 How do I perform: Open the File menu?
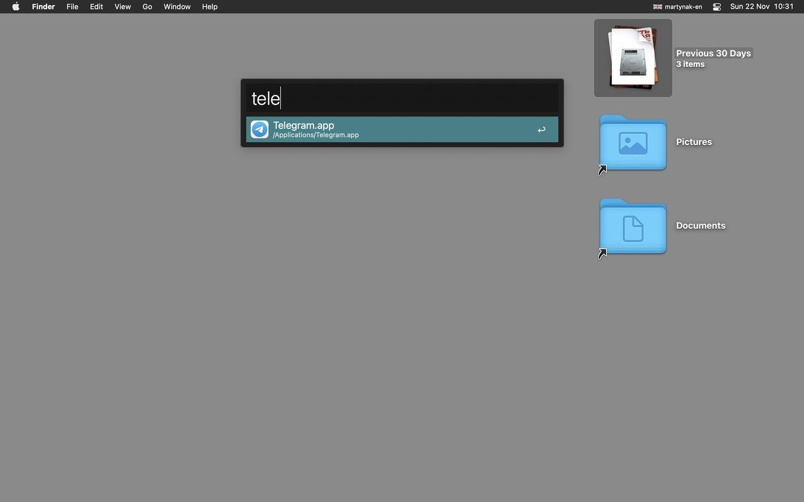[72, 7]
